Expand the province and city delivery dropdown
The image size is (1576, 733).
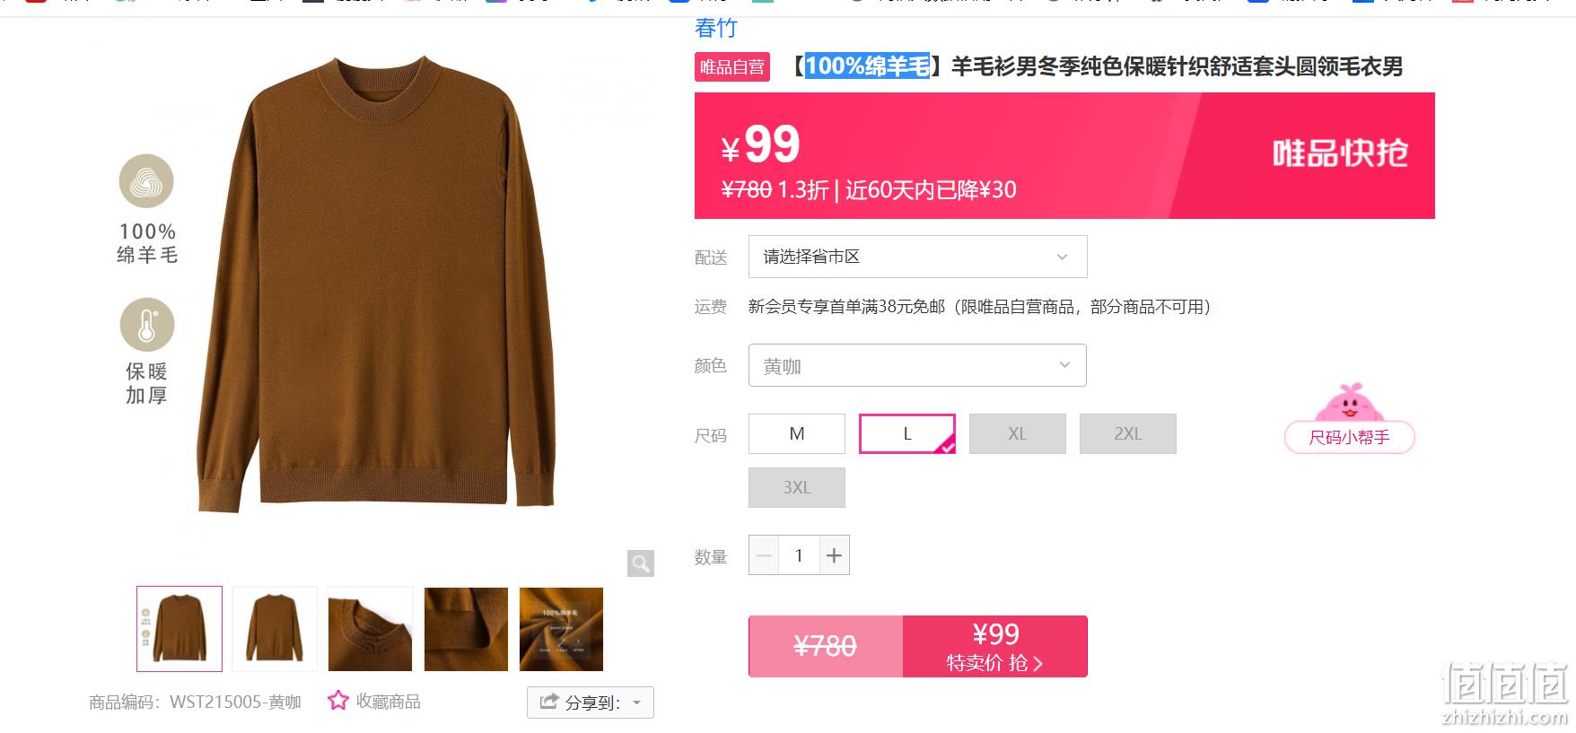pos(918,257)
